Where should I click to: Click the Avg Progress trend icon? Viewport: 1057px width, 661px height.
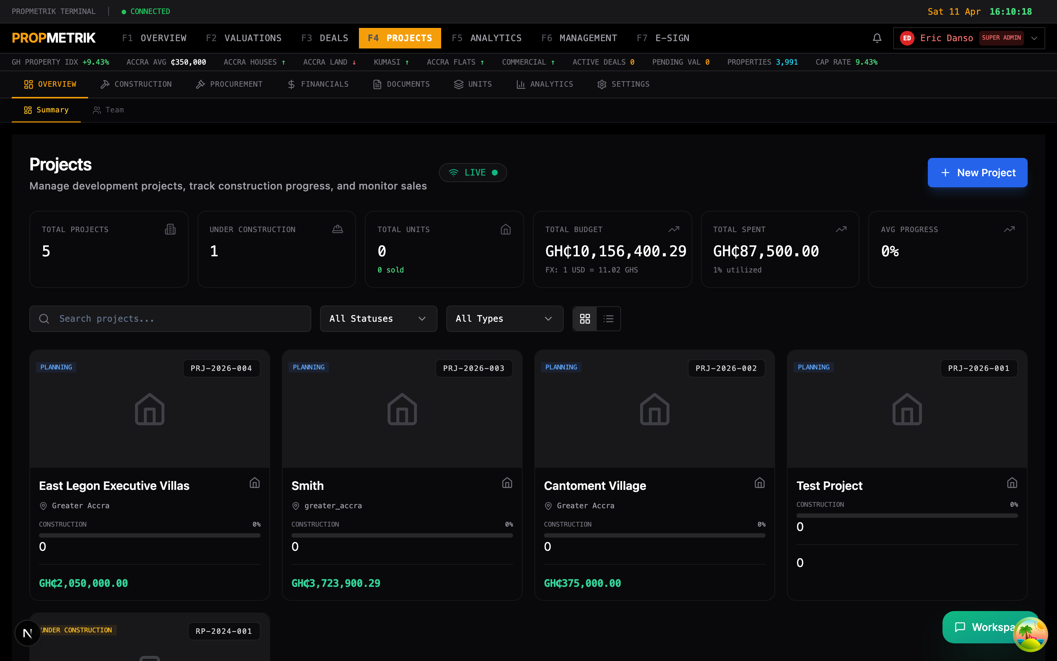point(1009,229)
